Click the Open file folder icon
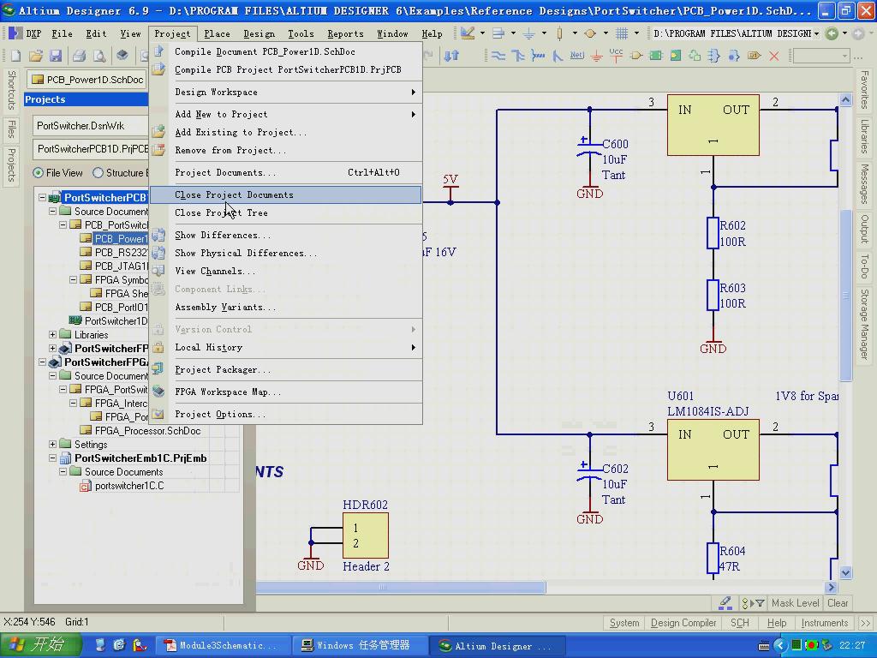877x658 pixels. 36,56
